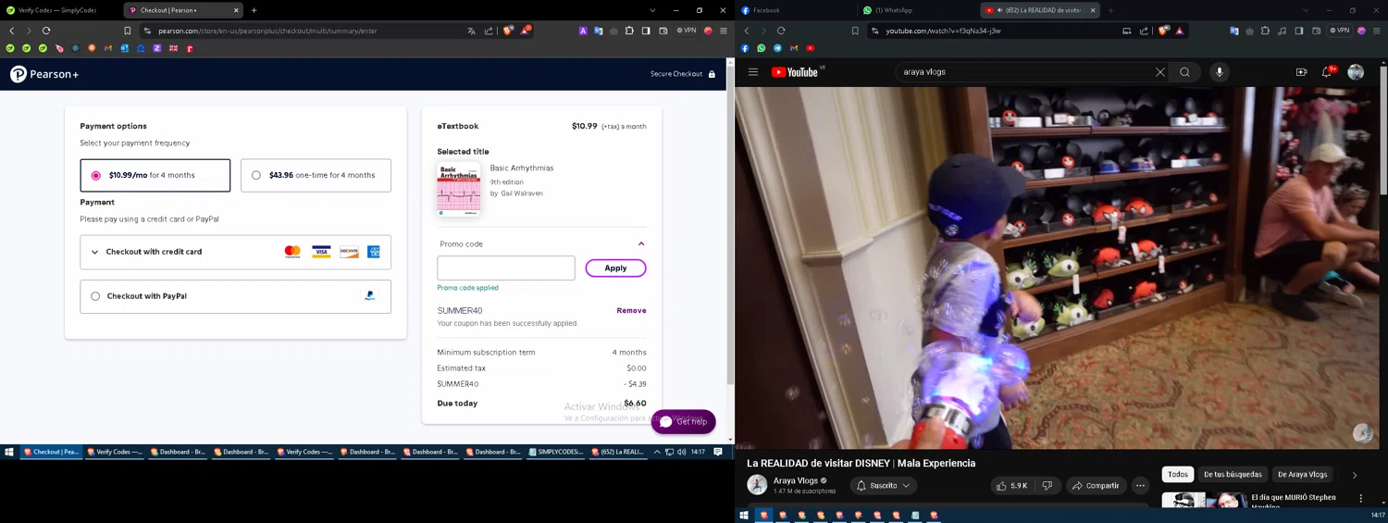The width and height of the screenshot is (1388, 523).
Task: Open Brave Shields in the Pearson window
Action: click(508, 31)
